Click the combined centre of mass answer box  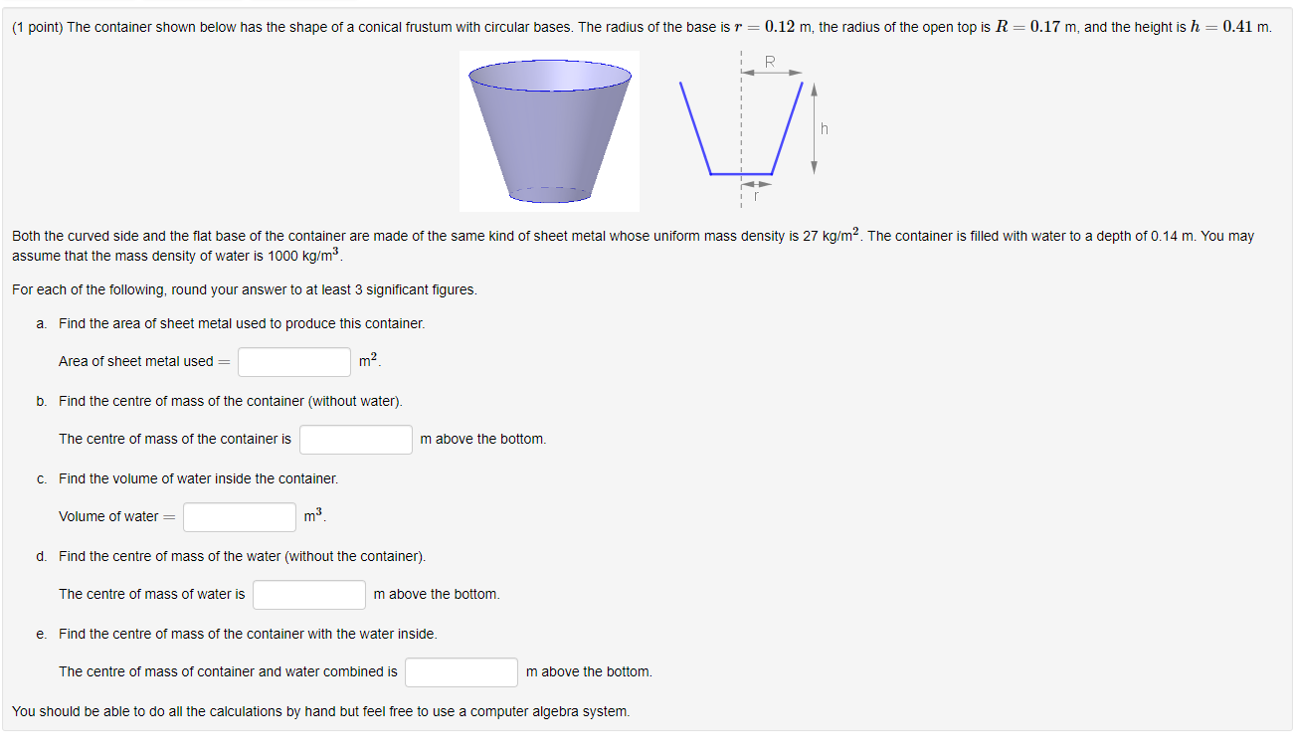(461, 671)
